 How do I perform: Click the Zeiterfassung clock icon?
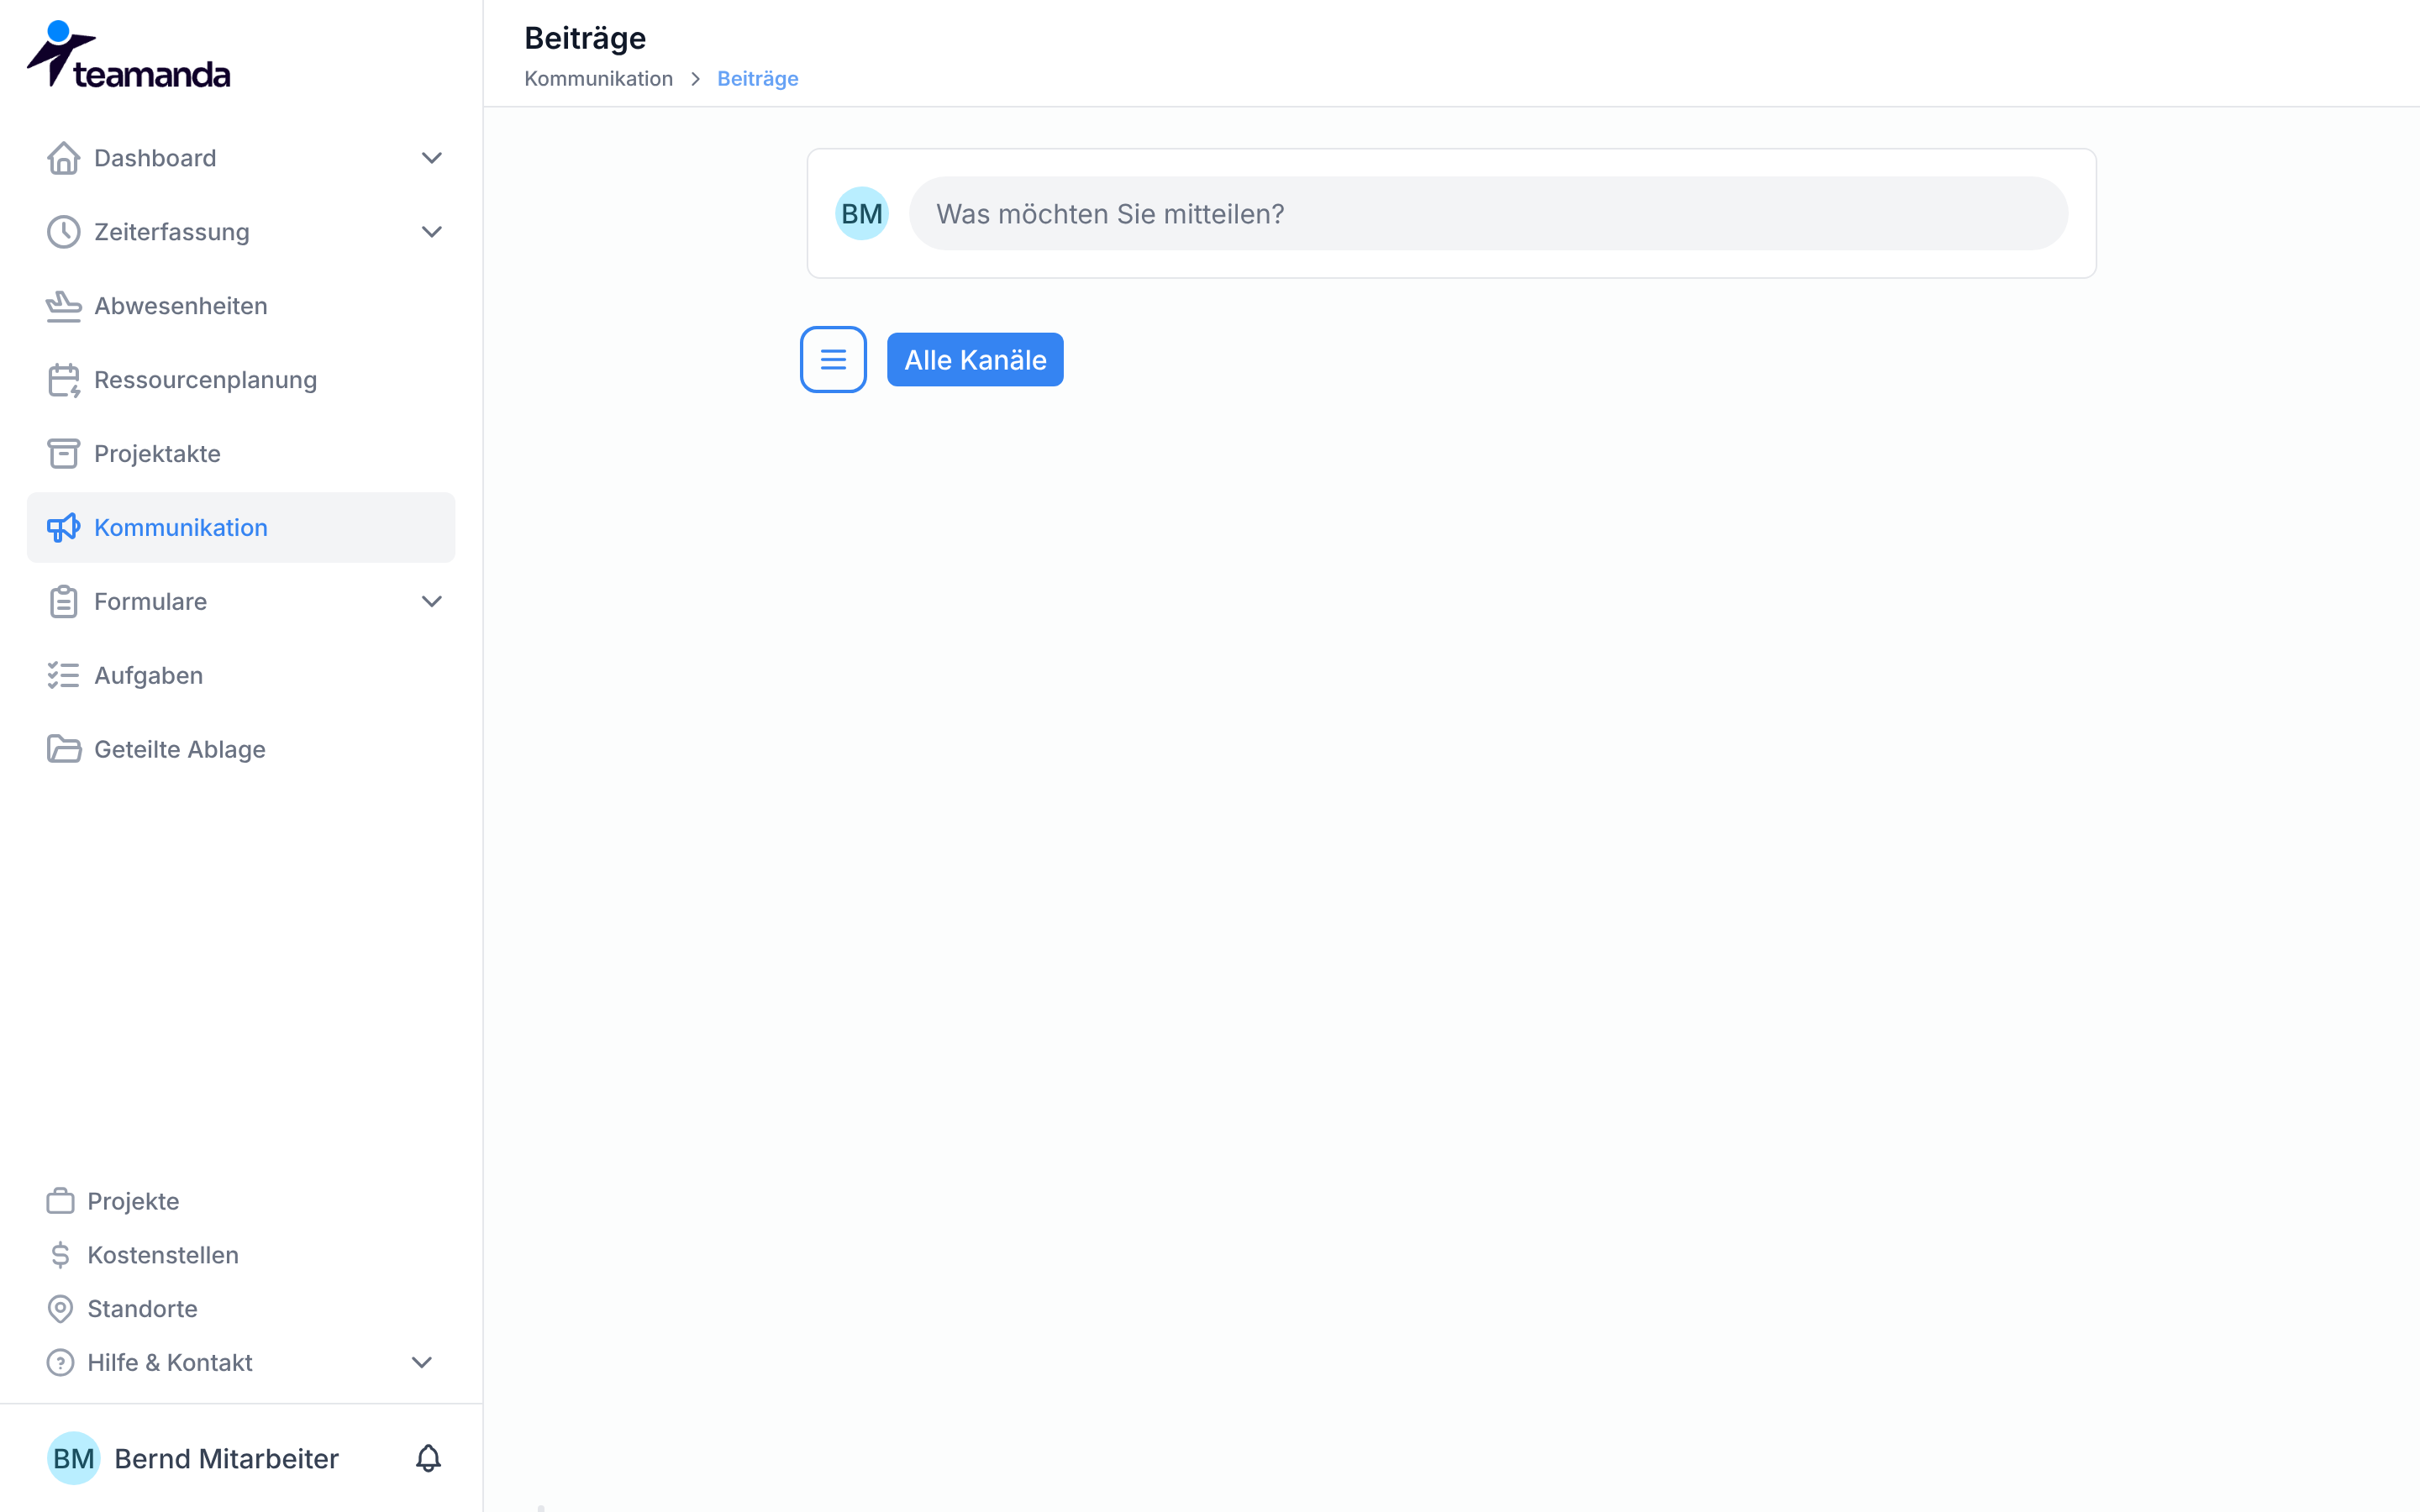click(x=63, y=232)
